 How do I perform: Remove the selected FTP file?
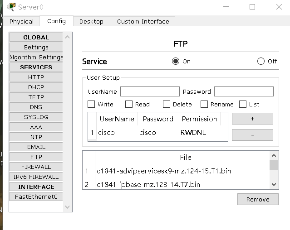click(x=257, y=199)
